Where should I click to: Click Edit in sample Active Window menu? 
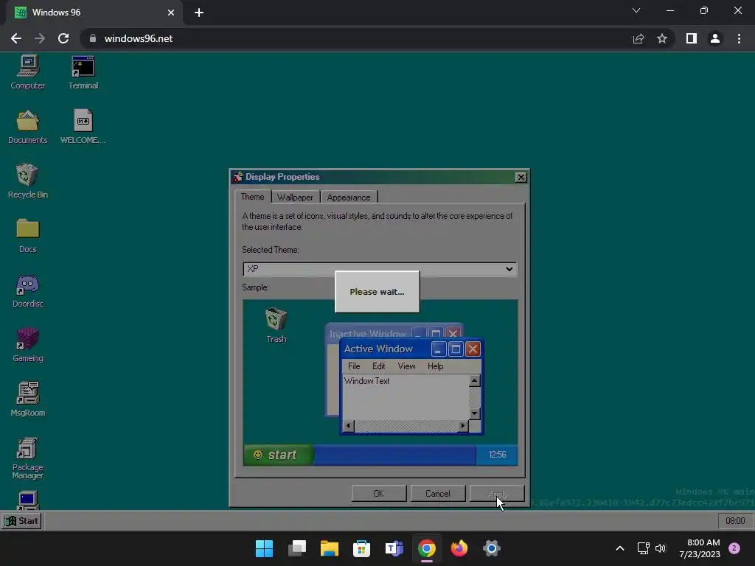(x=378, y=366)
